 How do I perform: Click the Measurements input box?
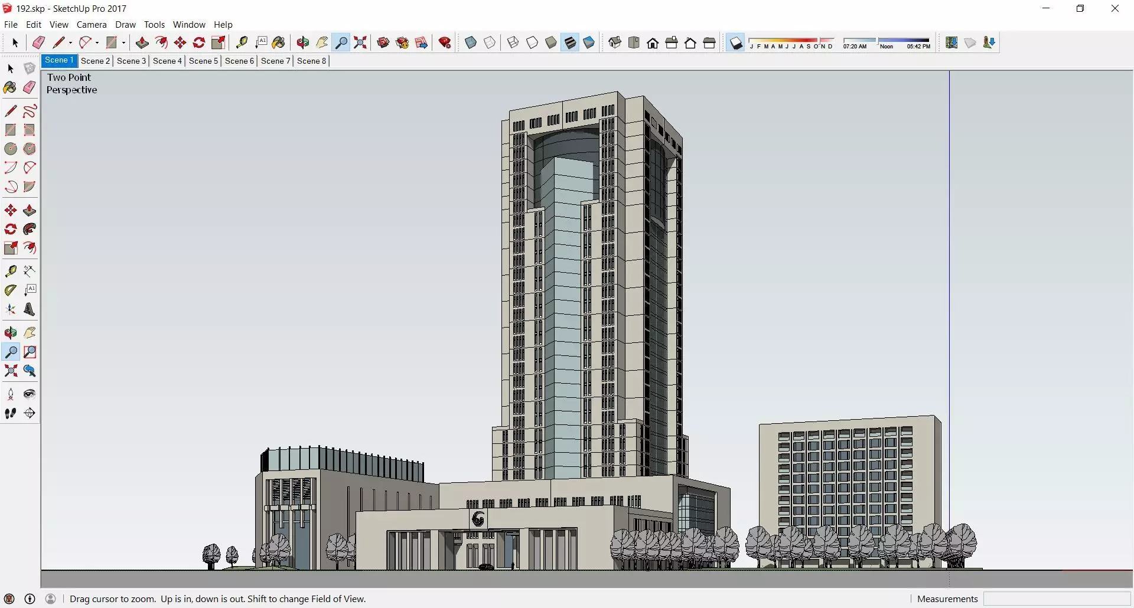(x=1056, y=599)
